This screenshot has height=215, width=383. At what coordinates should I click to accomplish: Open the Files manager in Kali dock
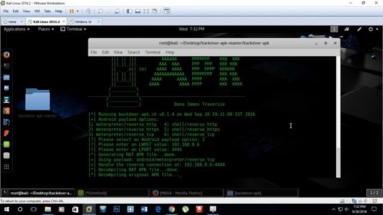click(x=7, y=77)
